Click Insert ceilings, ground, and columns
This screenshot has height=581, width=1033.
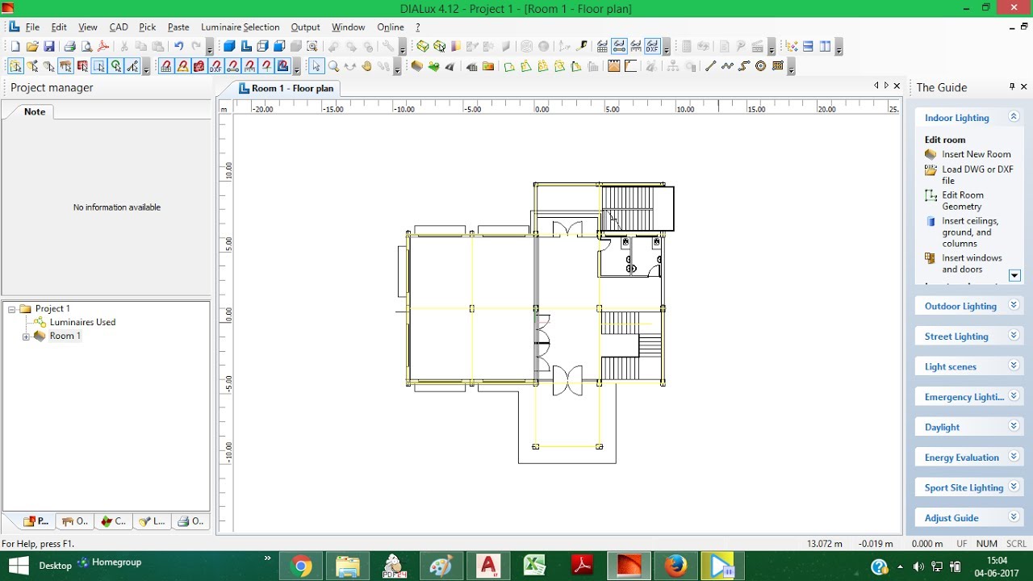point(970,232)
